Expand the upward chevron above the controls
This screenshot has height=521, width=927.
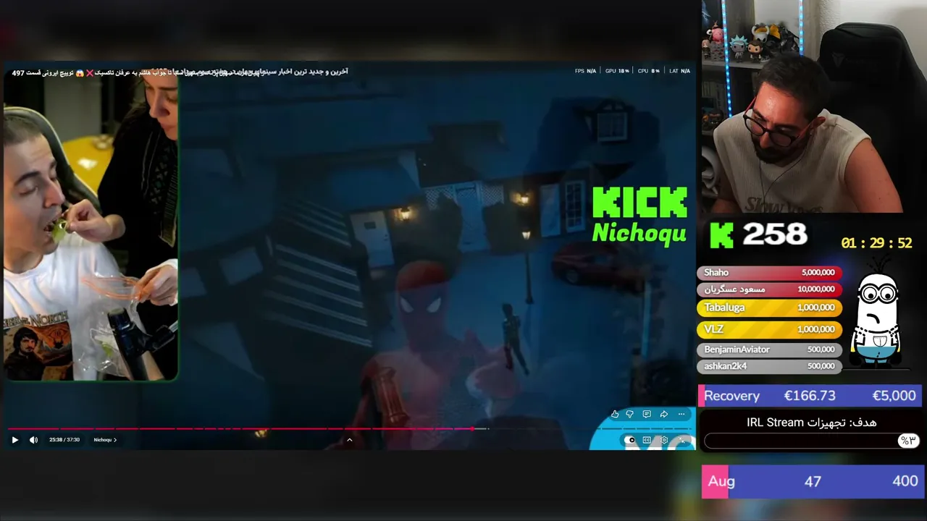pos(349,440)
